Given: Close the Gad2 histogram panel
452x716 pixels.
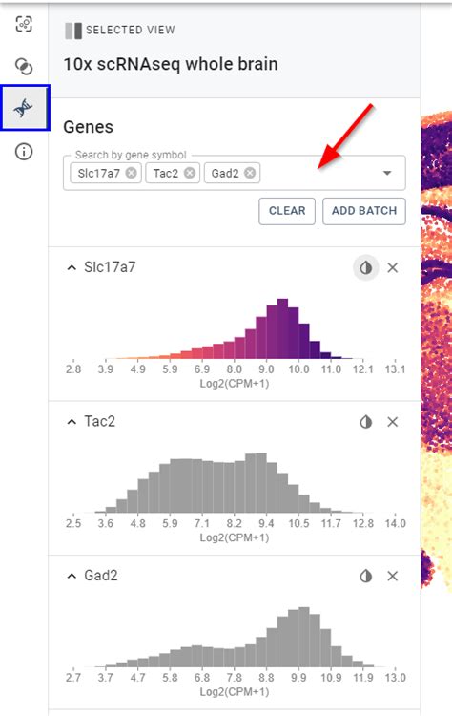Looking at the screenshot, I should click(392, 577).
